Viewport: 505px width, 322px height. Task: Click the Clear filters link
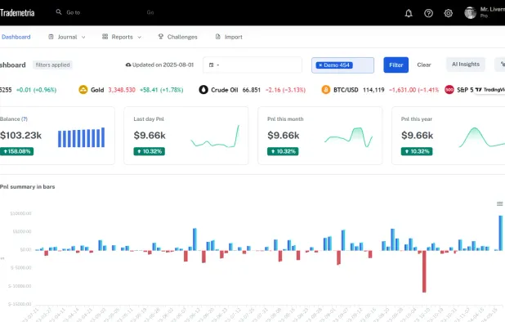click(424, 65)
